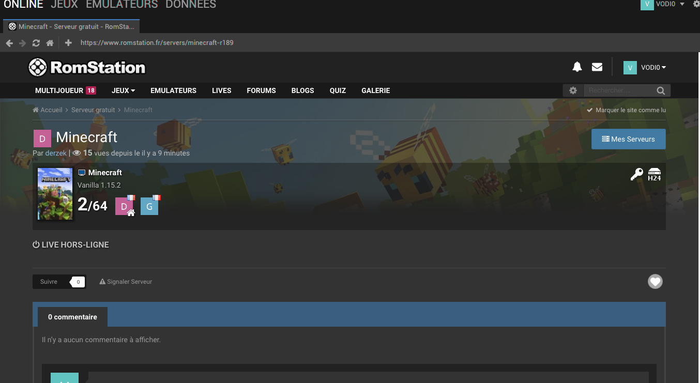Click the browser forward arrow
The height and width of the screenshot is (383, 700).
(x=22, y=43)
